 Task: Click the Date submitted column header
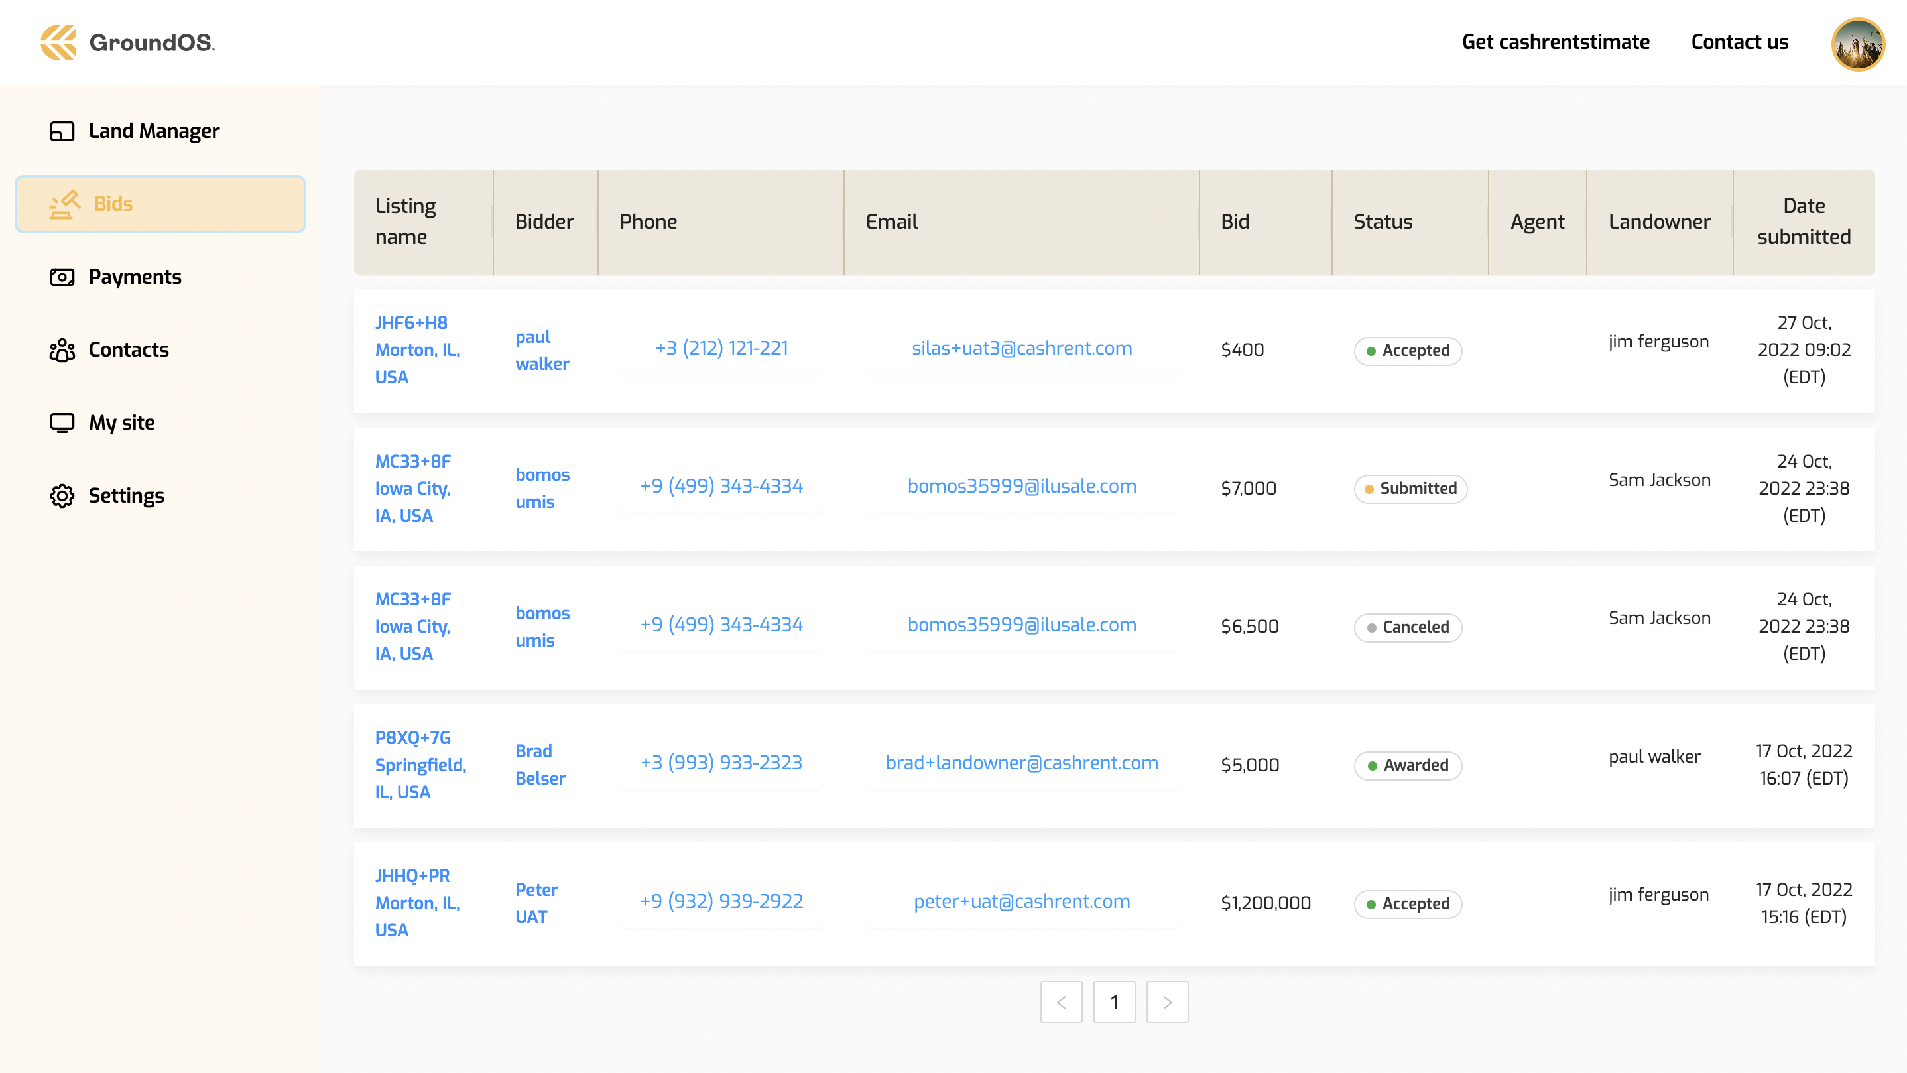pos(1804,221)
